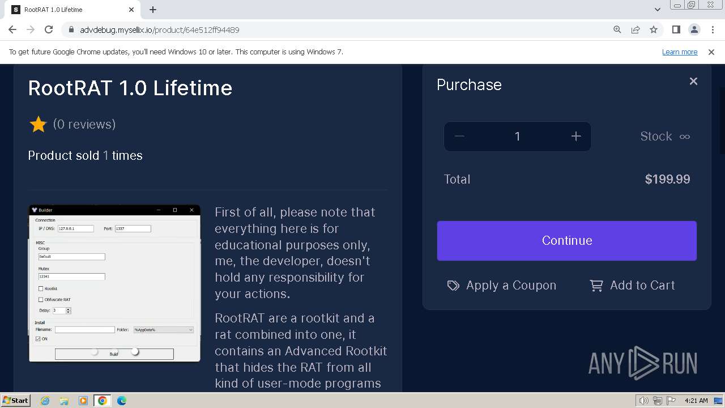Click Product sold 1 times text

pos(85,155)
